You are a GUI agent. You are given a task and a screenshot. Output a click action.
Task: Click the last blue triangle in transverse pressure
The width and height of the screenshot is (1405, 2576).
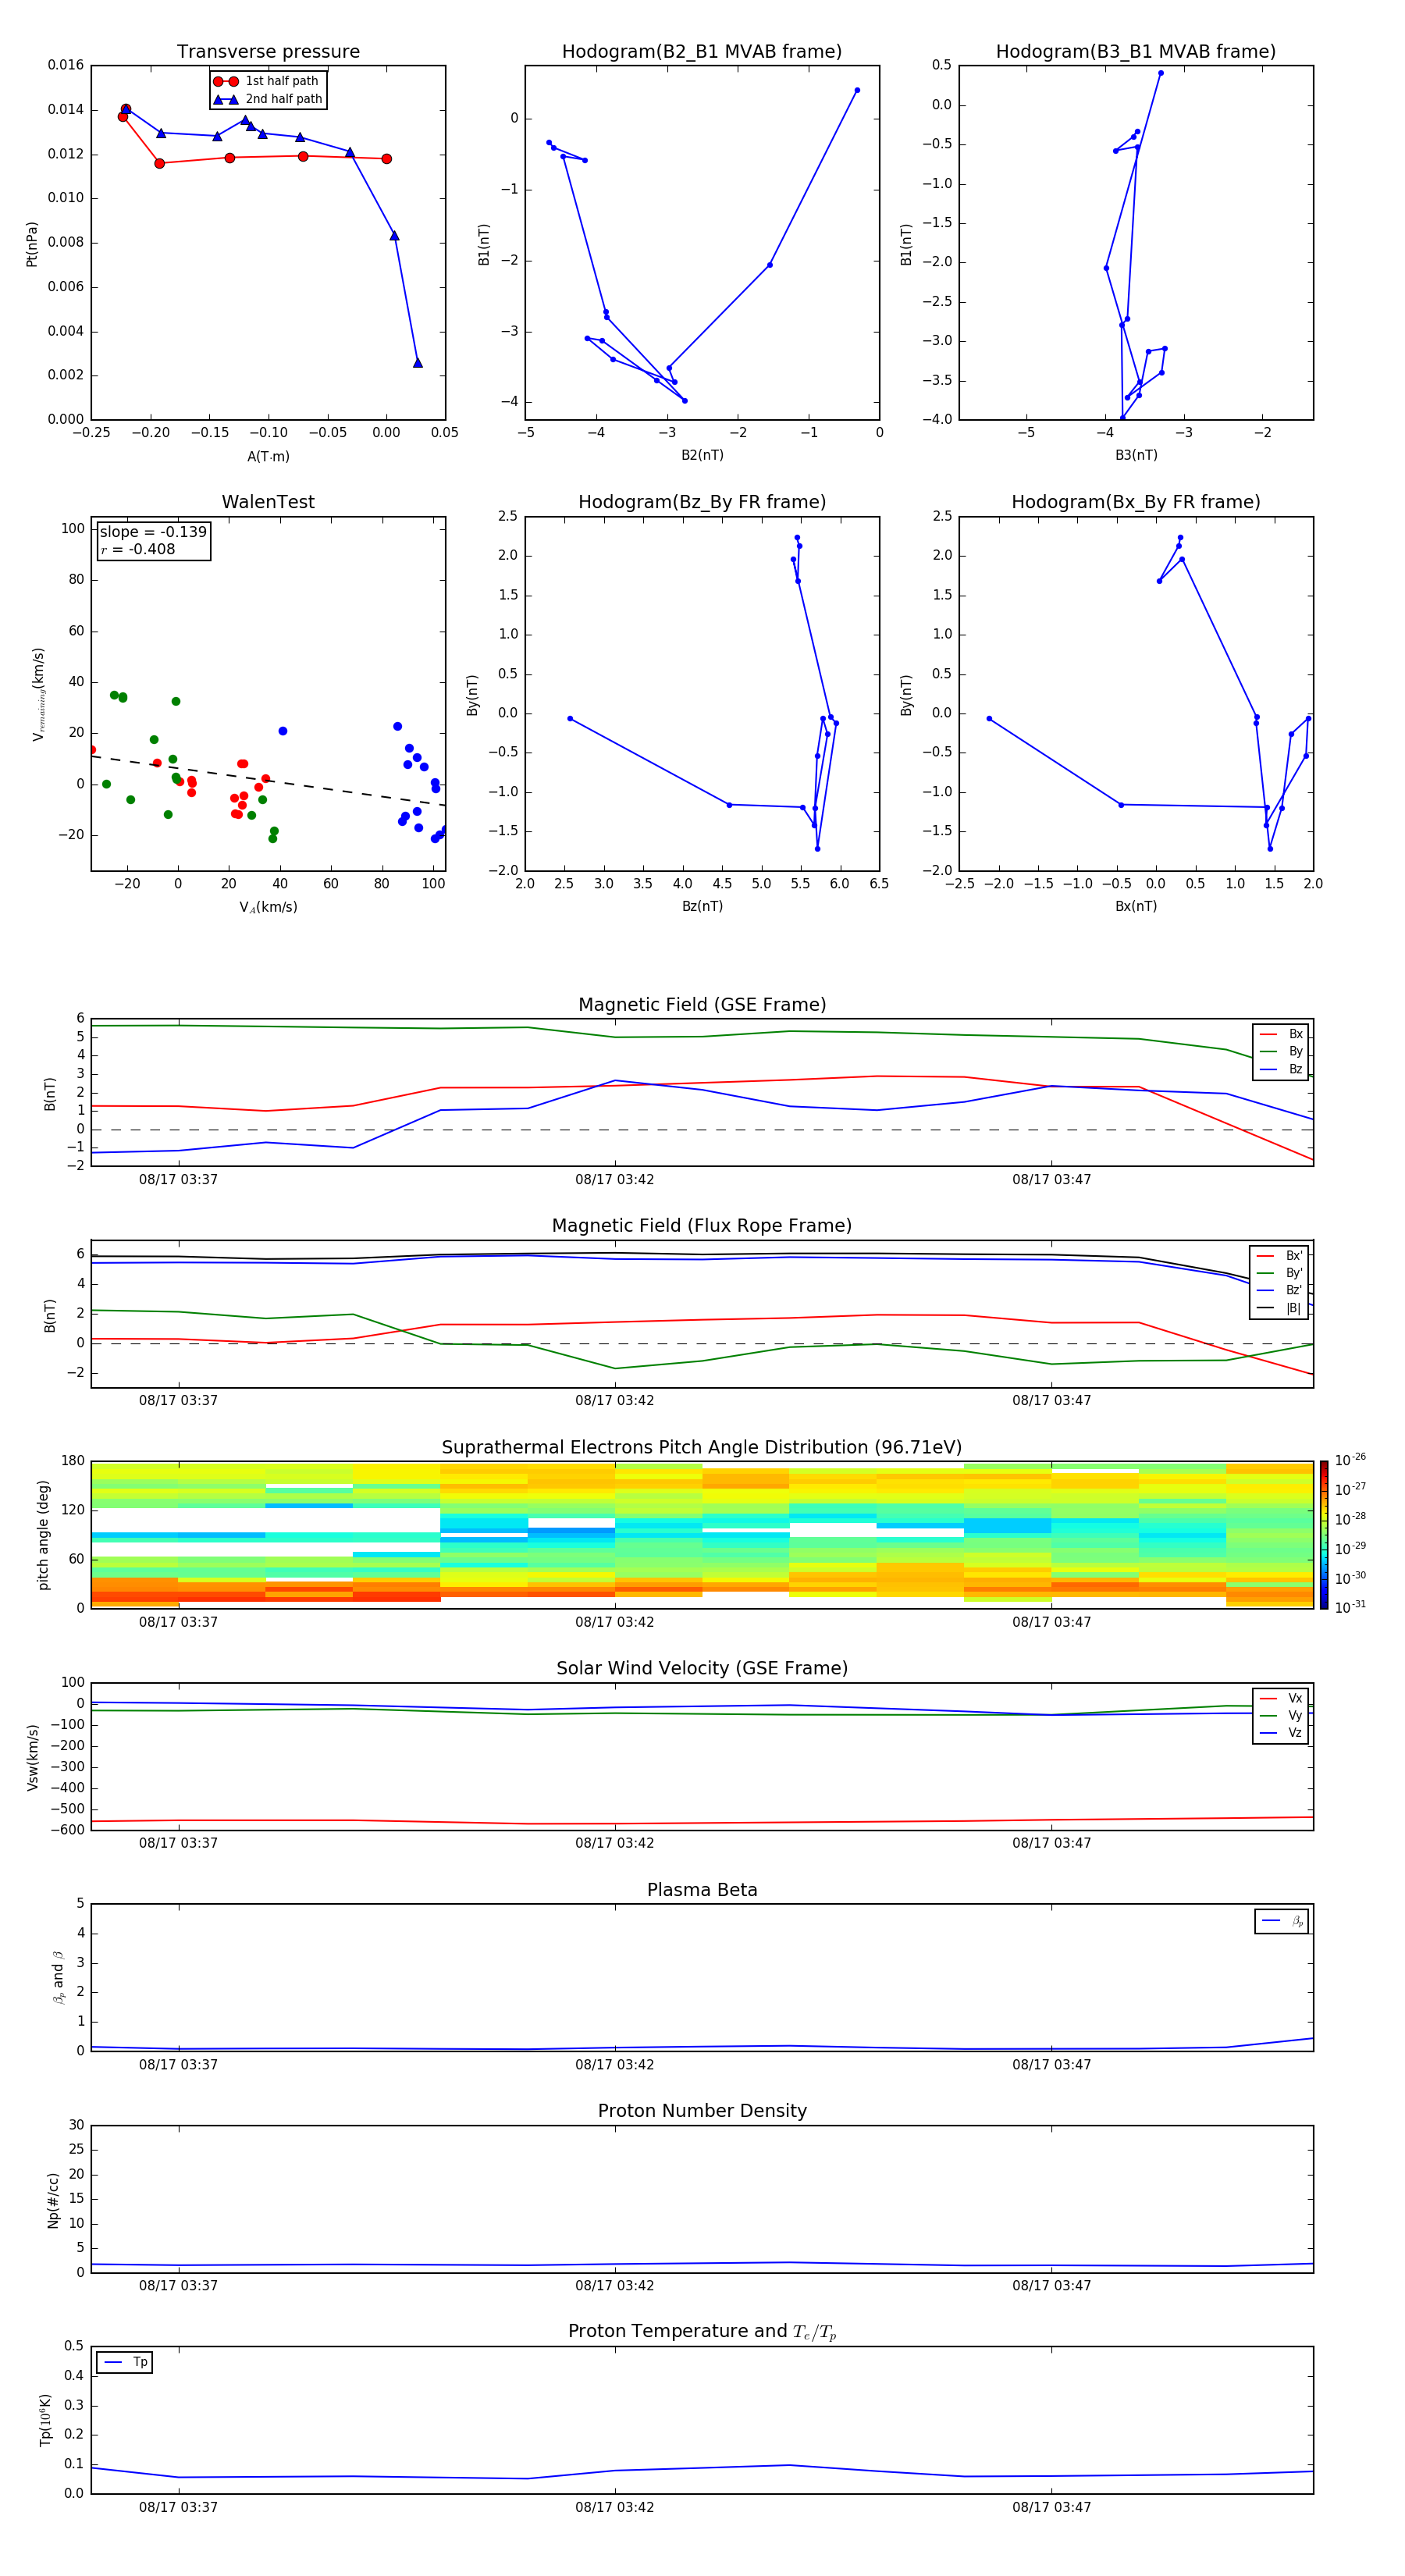coord(418,363)
